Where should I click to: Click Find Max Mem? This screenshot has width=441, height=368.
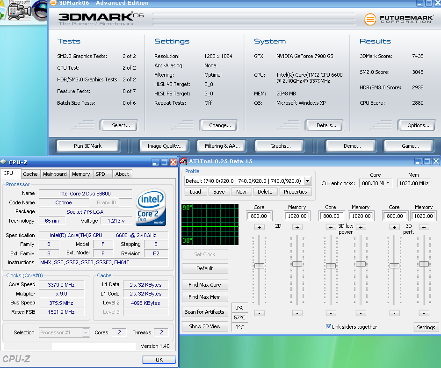coord(205,297)
